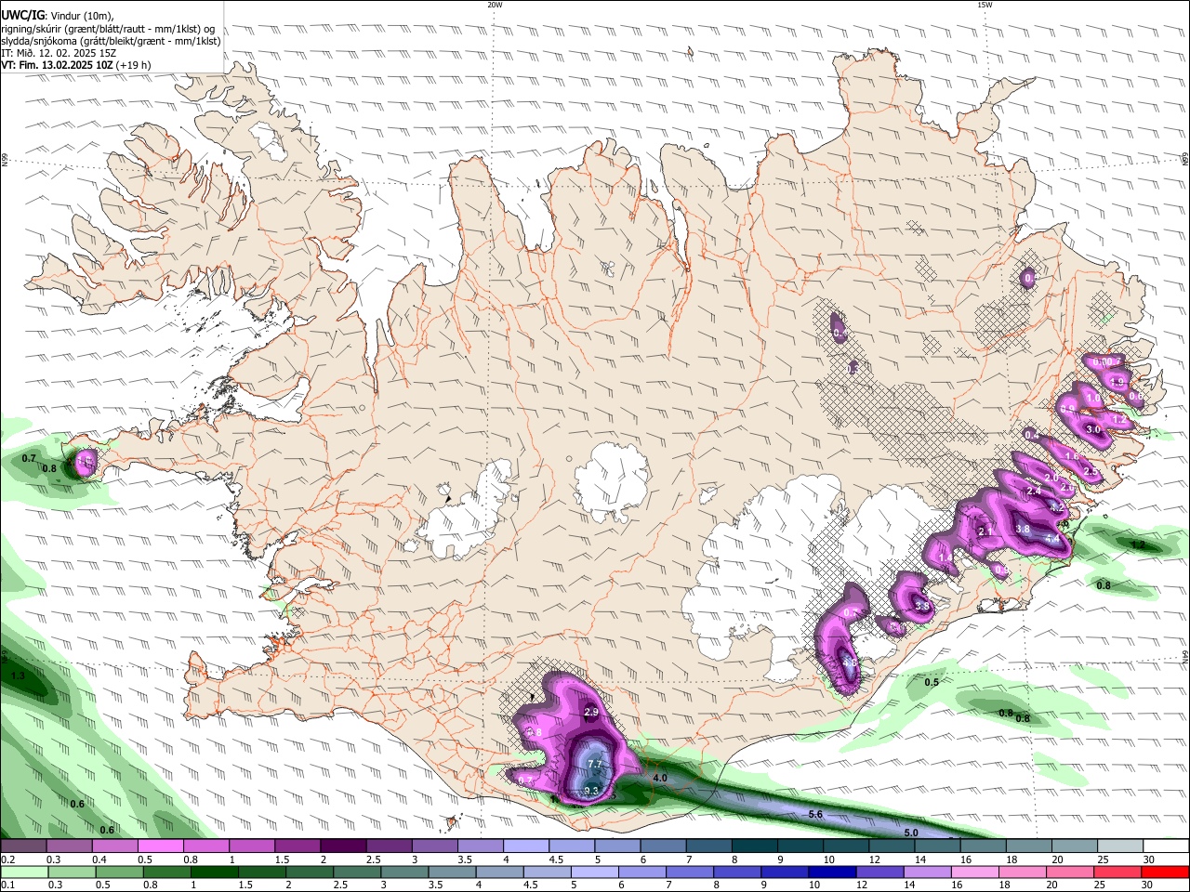Click the bright red swatch at 30 in lower legend

[x=1166, y=872]
